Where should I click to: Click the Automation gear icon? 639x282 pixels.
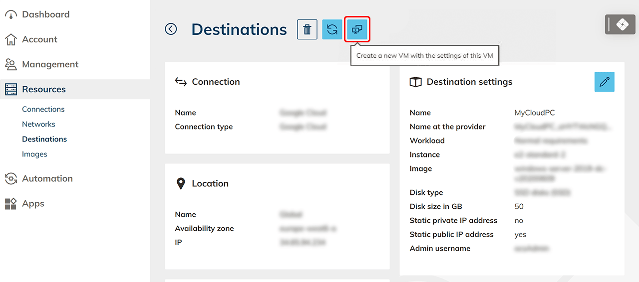(x=10, y=179)
